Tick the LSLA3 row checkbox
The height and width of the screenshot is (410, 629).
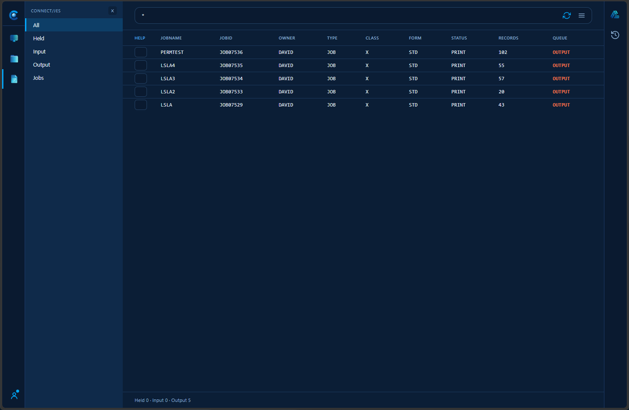click(x=141, y=79)
